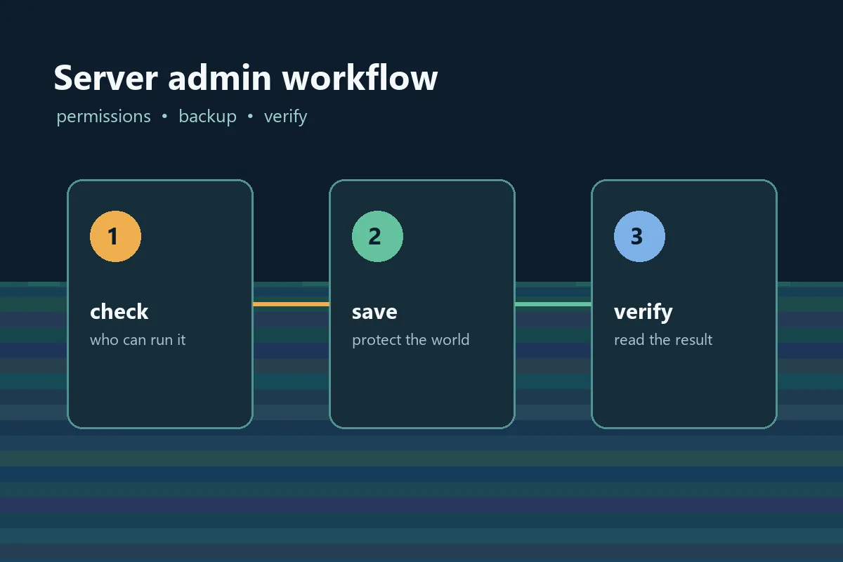Click the blue step 3 circle
Screen dimensions: 843x562
(639, 236)
